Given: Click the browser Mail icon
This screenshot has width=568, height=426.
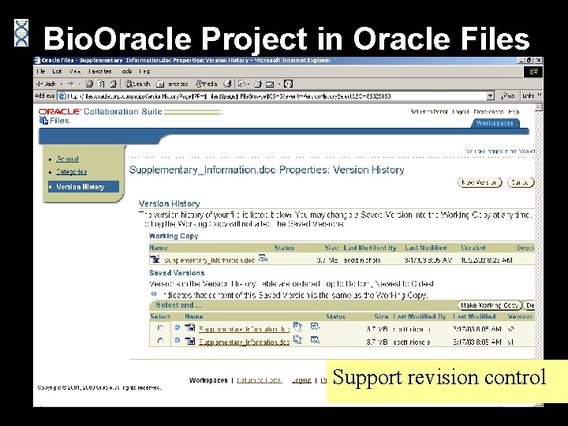Looking at the screenshot, I should [x=242, y=84].
